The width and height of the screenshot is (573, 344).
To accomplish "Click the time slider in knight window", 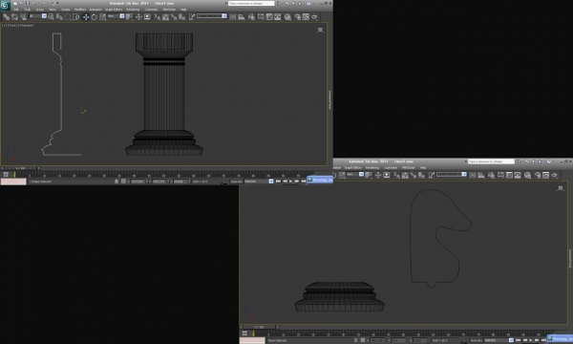I will [x=259, y=327].
